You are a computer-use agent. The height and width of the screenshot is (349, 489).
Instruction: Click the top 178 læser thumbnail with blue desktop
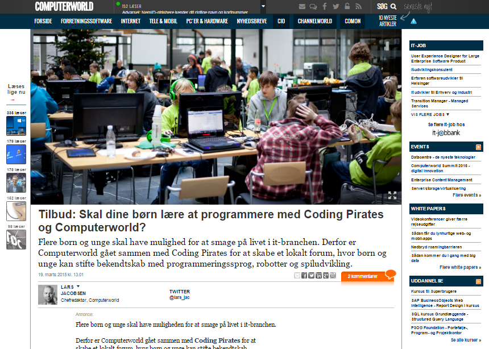[x=16, y=154]
